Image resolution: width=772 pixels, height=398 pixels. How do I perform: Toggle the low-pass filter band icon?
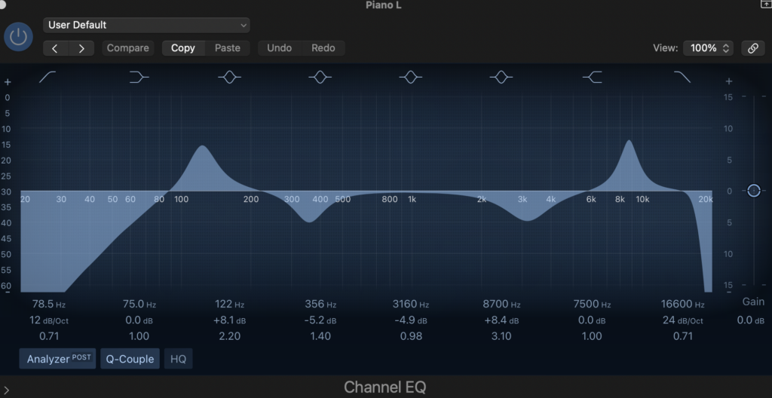[682, 77]
